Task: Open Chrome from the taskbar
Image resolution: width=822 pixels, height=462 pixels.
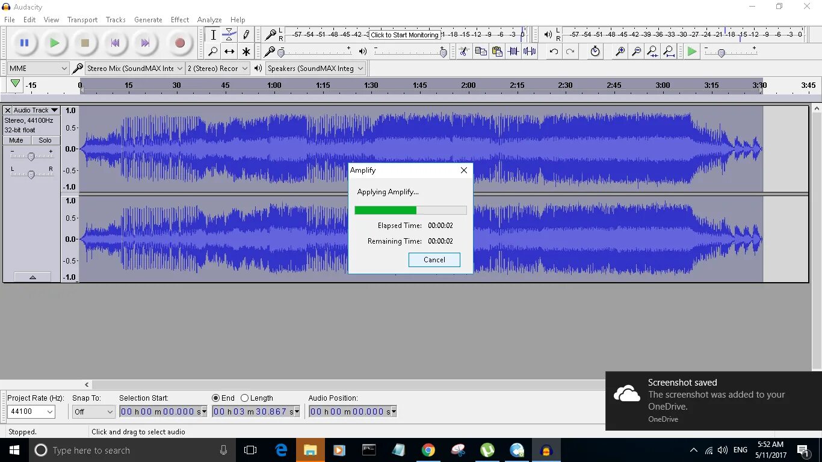Action: (x=428, y=450)
